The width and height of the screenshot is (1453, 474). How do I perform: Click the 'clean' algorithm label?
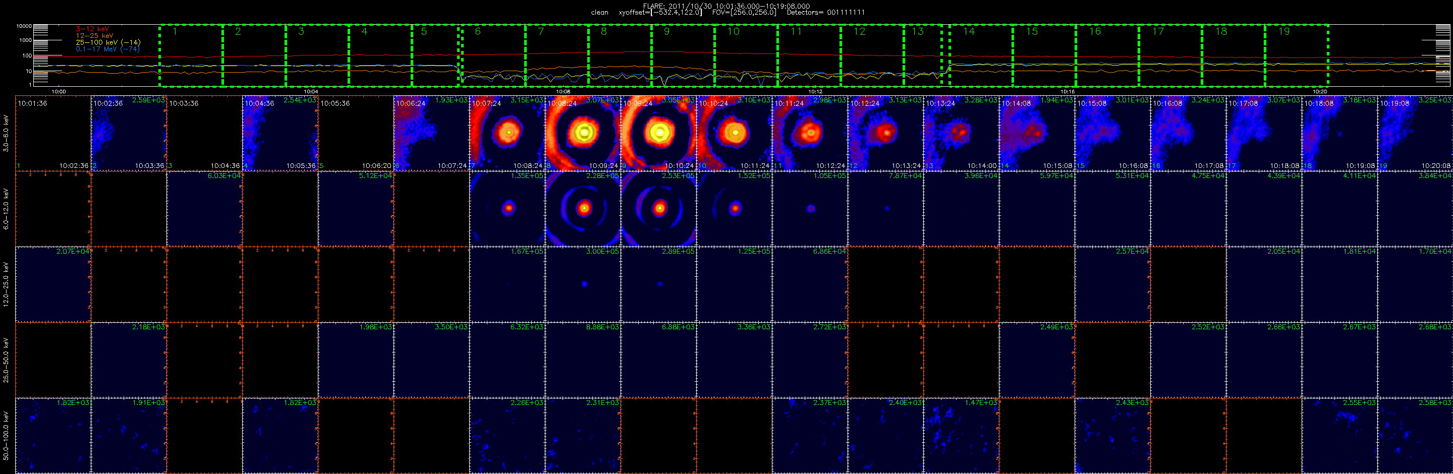tap(599, 13)
